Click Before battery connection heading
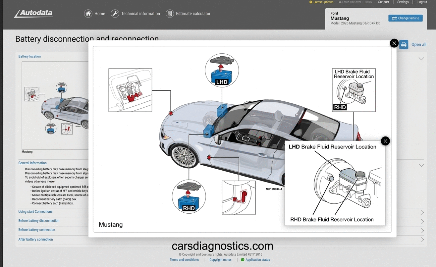The height and width of the screenshot is (267, 436). [37, 230]
